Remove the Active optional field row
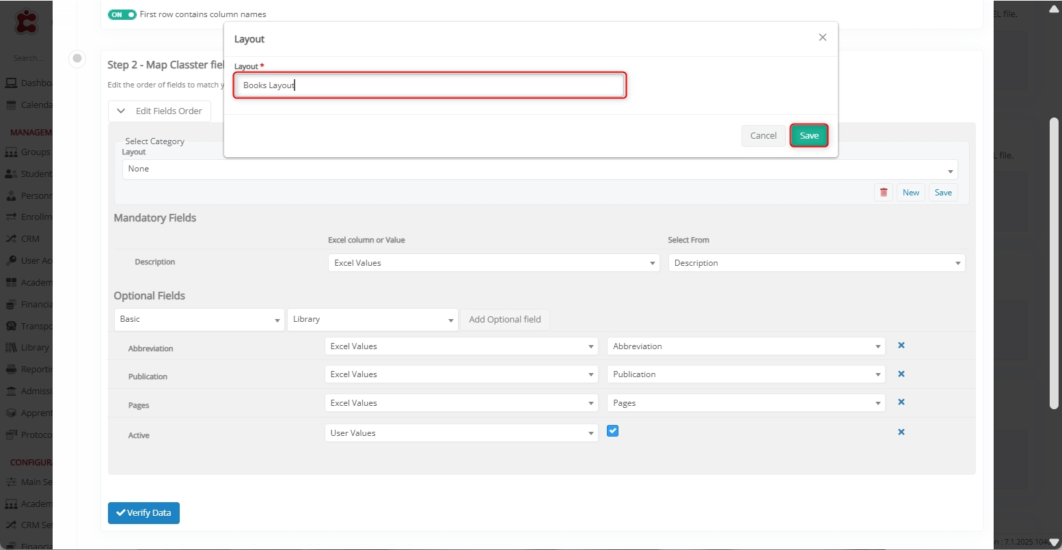Viewport: 1062px width, 550px height. click(x=901, y=432)
